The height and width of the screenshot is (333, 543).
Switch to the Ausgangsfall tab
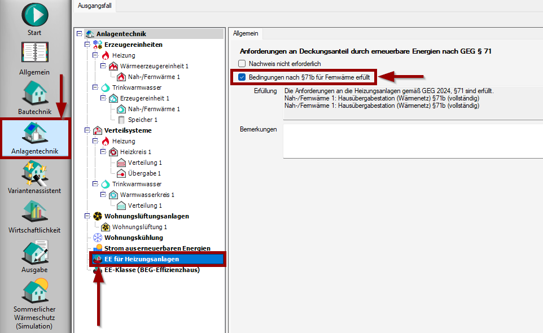94,6
